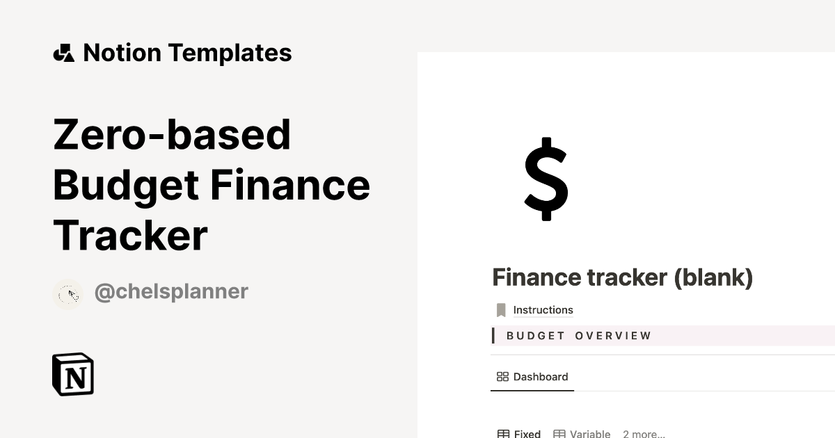
Task: Select the Fixed table view icon
Action: tap(502, 432)
